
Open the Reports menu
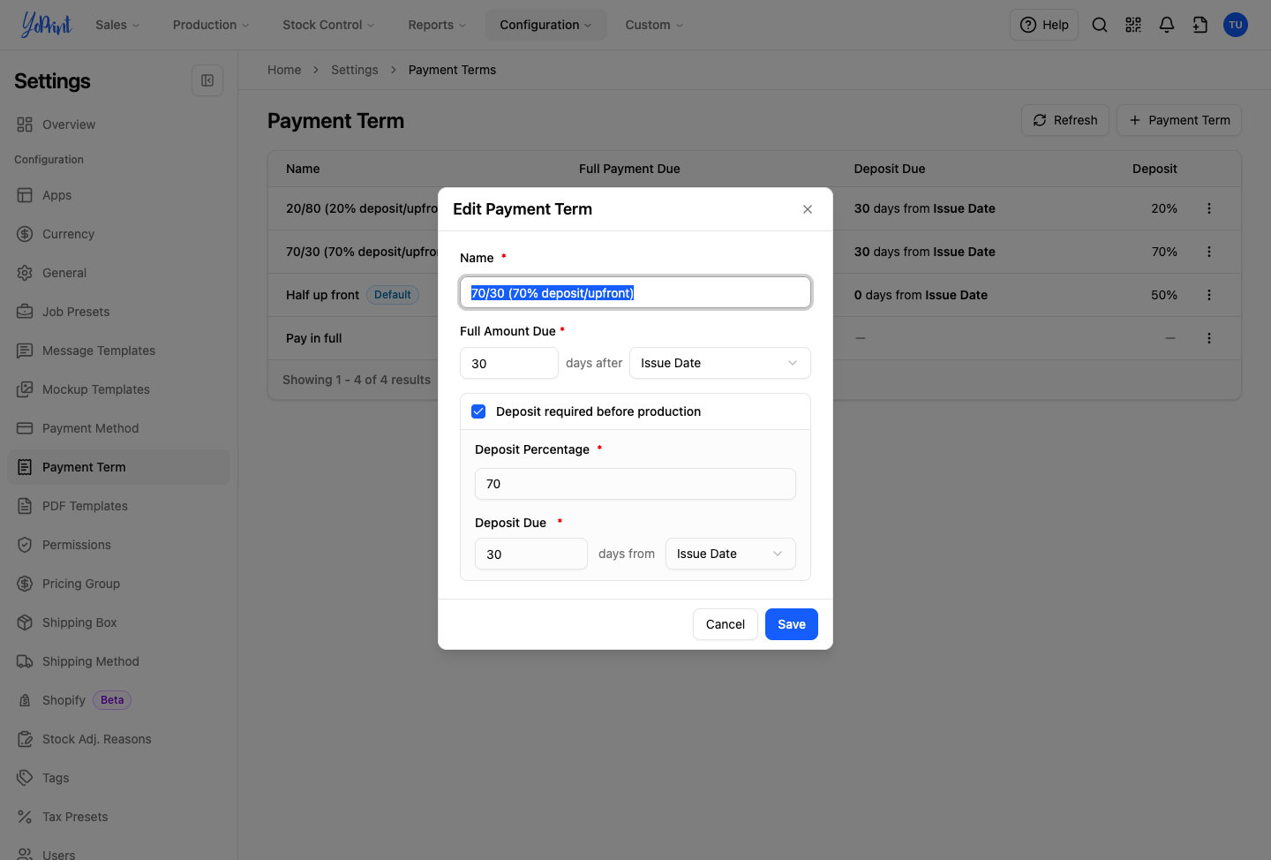(437, 25)
